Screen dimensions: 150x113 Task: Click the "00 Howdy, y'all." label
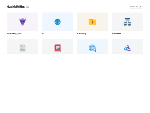click(14, 33)
